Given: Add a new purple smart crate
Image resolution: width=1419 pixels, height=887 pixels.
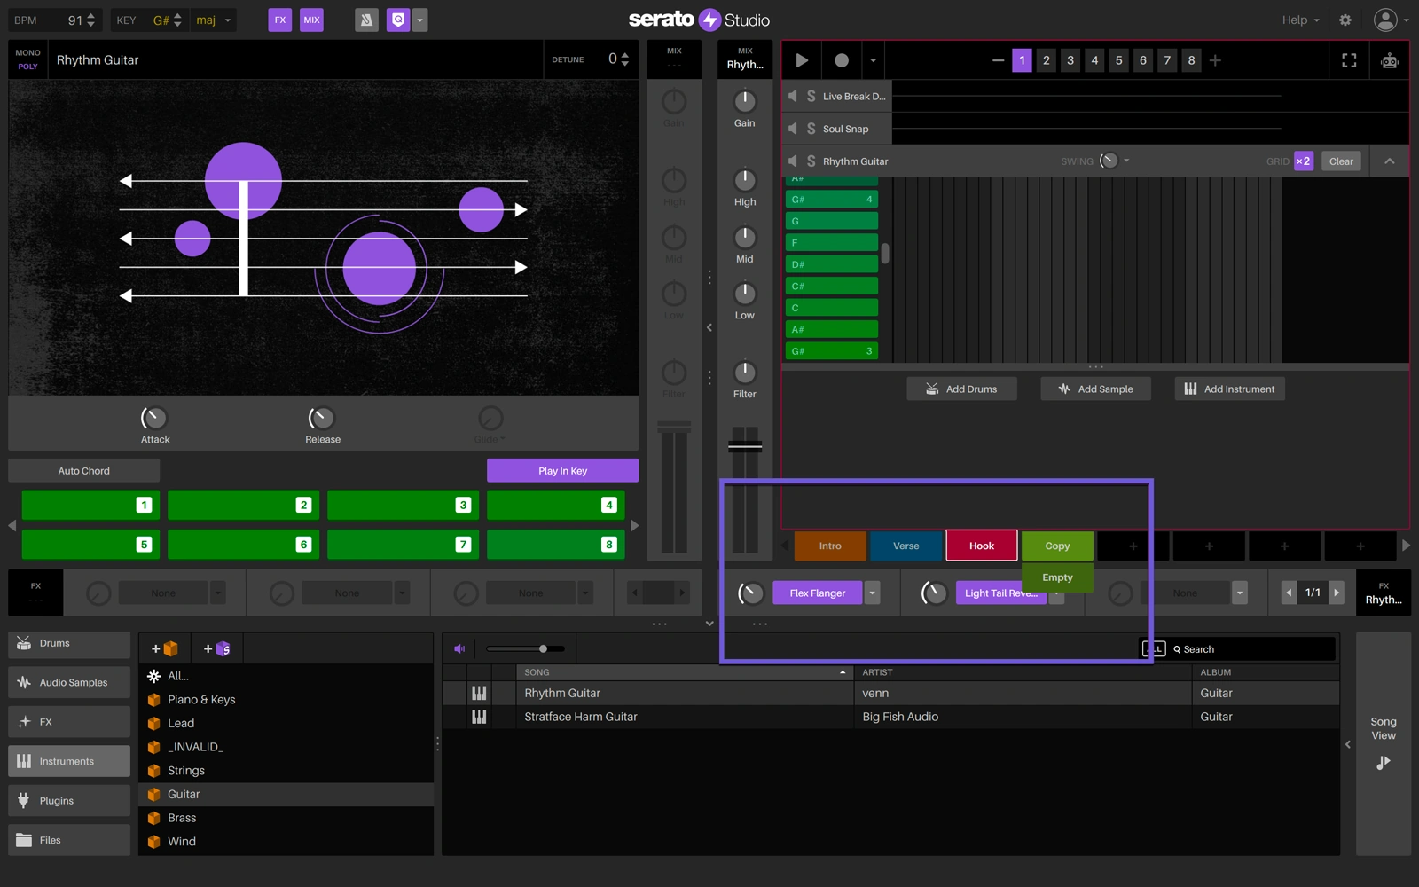Looking at the screenshot, I should click(x=217, y=648).
